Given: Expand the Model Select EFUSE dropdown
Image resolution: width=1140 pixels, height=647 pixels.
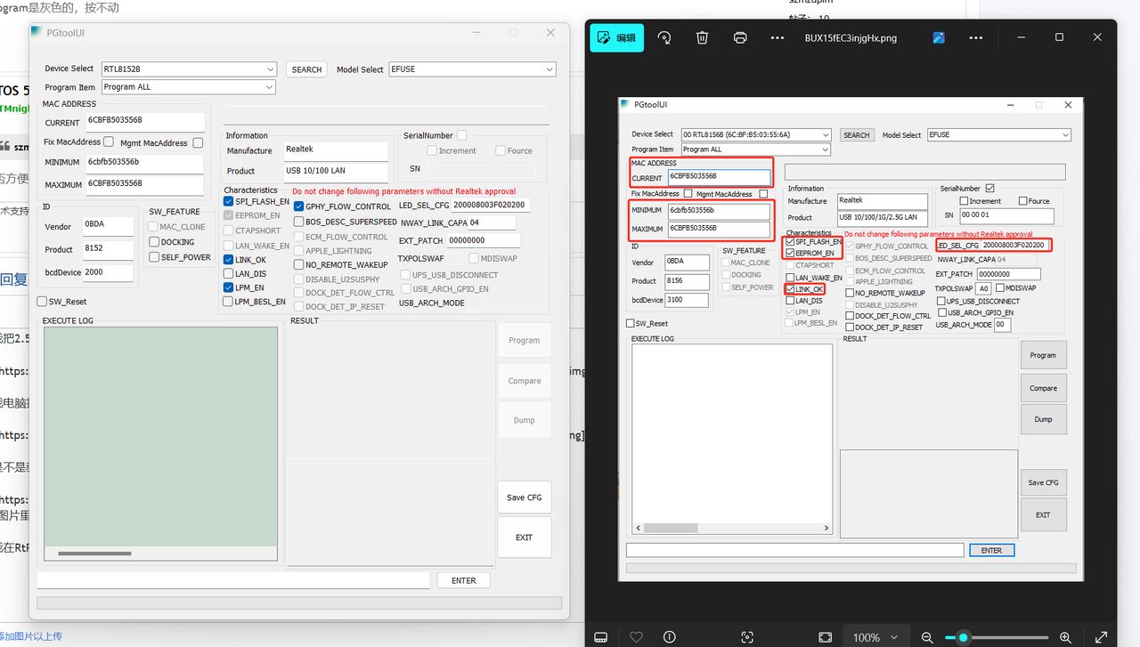Looking at the screenshot, I should point(472,69).
